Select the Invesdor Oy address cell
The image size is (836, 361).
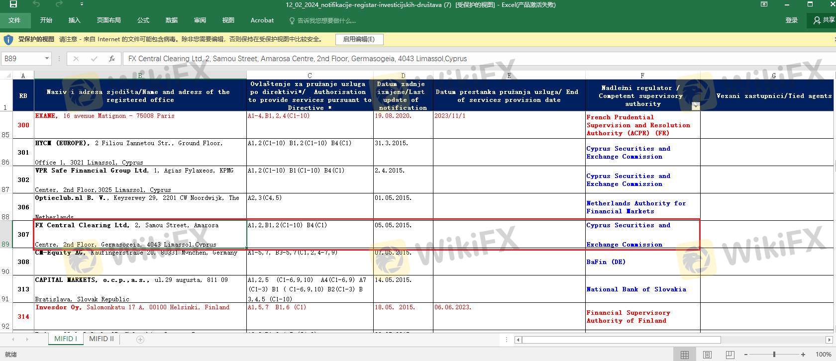[140, 316]
